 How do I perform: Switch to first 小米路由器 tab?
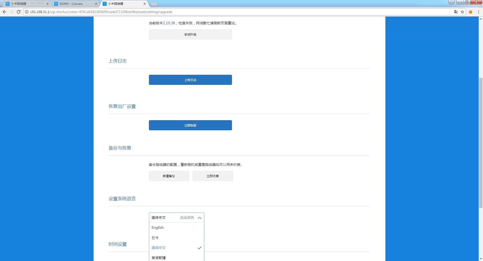click(x=25, y=4)
